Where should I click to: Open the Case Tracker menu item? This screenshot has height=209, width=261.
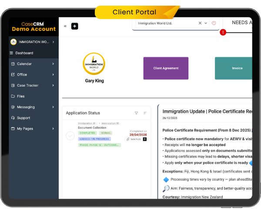[x=33, y=85]
